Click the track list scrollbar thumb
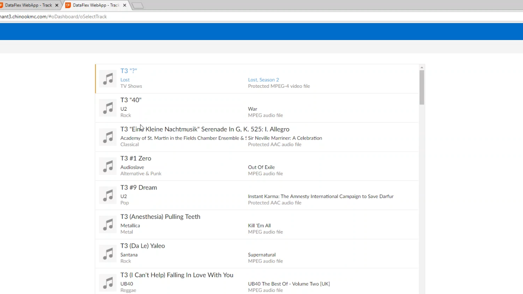Image resolution: width=523 pixels, height=294 pixels. pyautogui.click(x=422, y=87)
